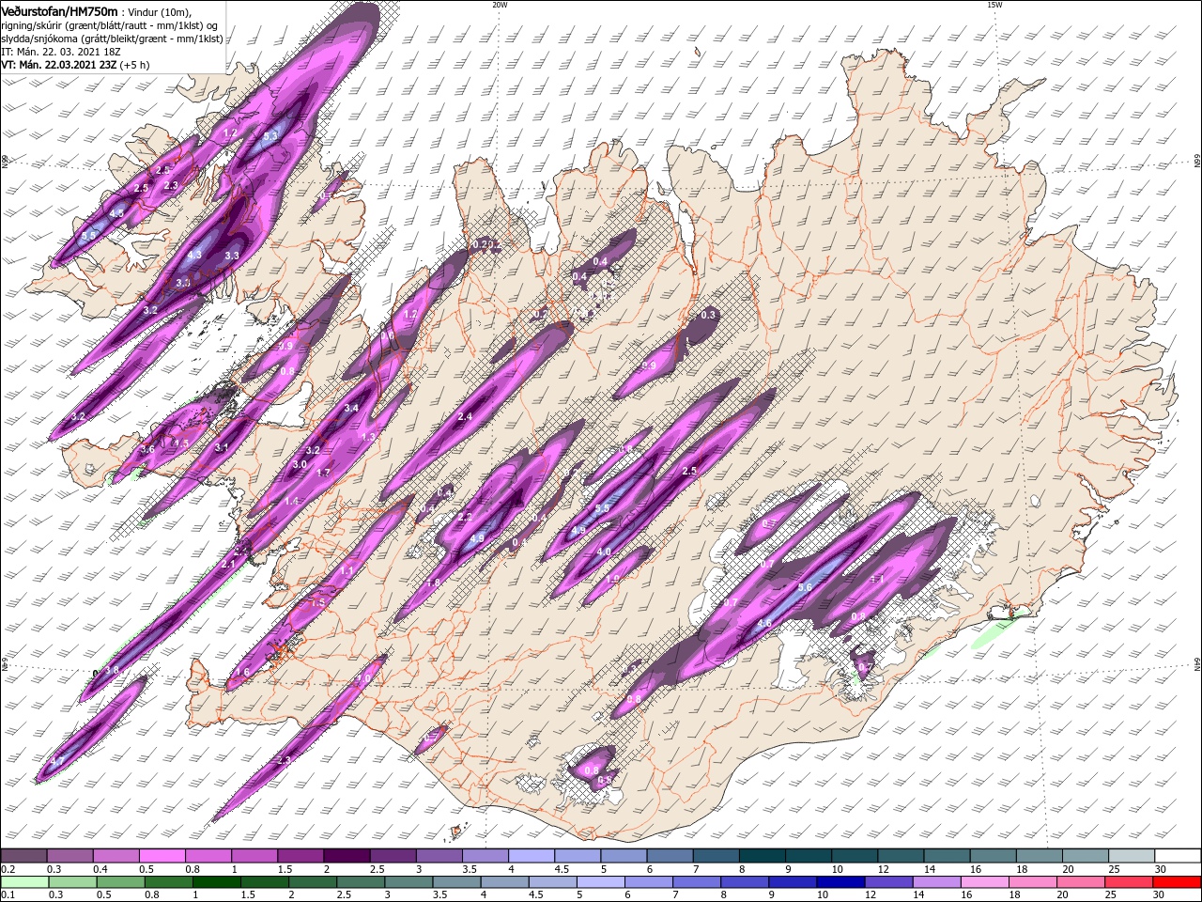Select the rain scale swatch labeled 3
The height and width of the screenshot is (902, 1202).
pos(408,882)
